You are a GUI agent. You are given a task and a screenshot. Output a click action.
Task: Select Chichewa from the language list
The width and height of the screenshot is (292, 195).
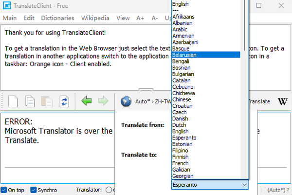(206, 93)
